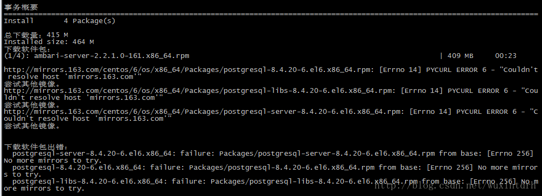This screenshot has width=542, height=196.
Task: Click the 'No more mirrors to try.' text after postgresql-server
Action: pyautogui.click(x=53, y=161)
